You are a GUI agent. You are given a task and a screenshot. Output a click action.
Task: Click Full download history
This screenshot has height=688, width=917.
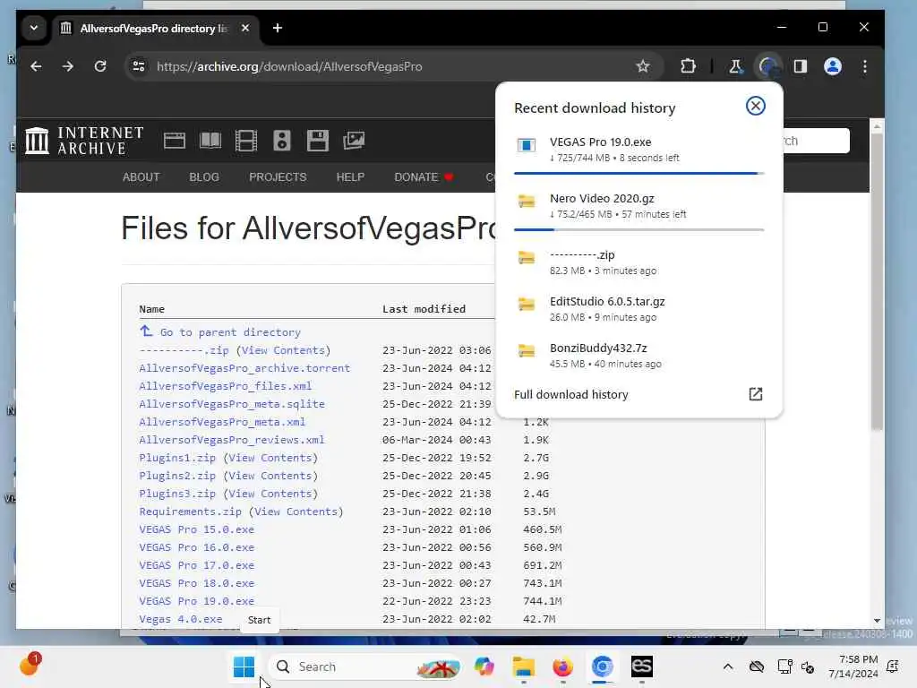(x=571, y=394)
